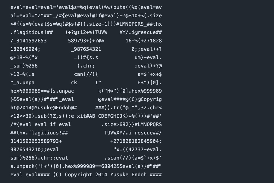Click the lone "ck" text fragment
274x183 pixels.
click(x=74, y=83)
